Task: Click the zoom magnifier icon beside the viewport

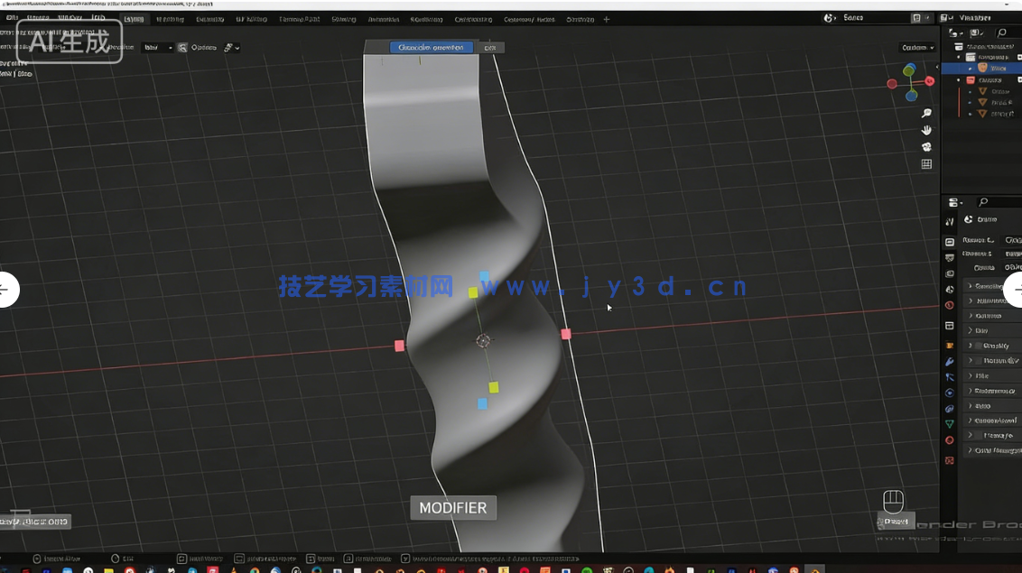Action: [926, 114]
